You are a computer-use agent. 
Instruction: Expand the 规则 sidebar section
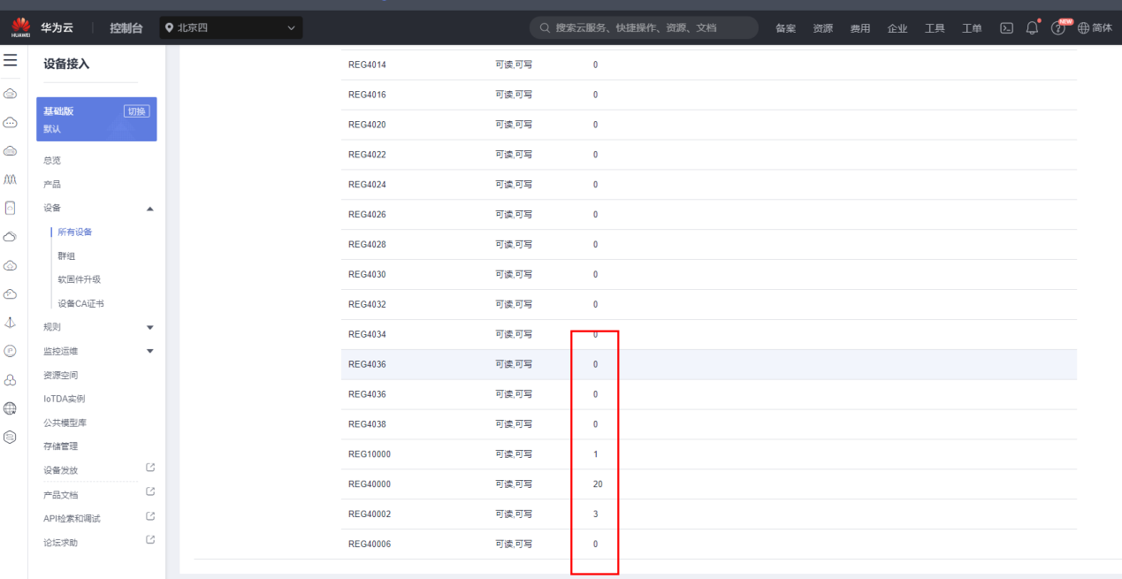(x=149, y=327)
